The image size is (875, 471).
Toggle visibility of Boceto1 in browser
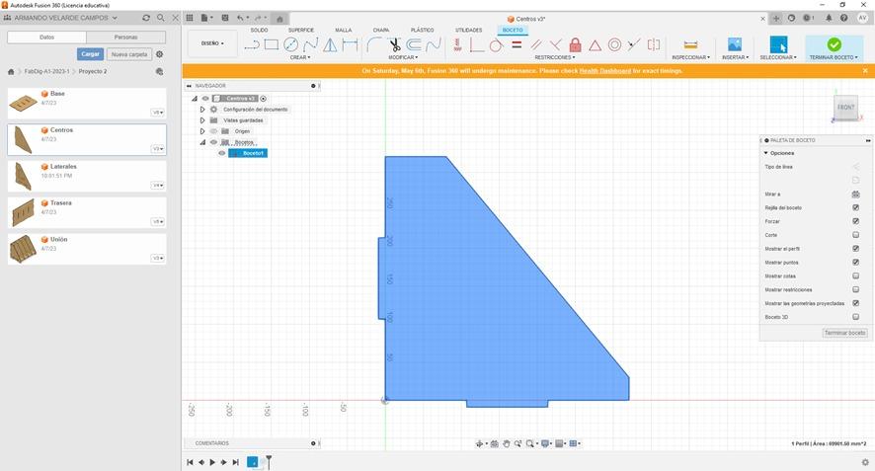[x=222, y=153]
